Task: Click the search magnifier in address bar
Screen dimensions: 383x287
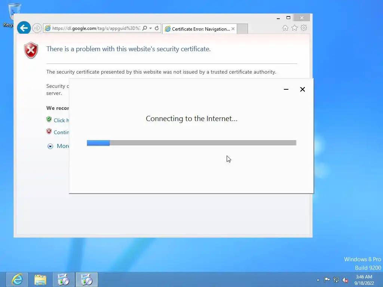Action: (x=145, y=28)
